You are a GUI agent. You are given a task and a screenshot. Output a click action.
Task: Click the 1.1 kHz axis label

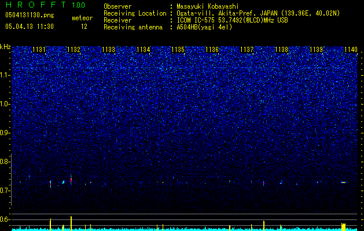pyautogui.click(x=5, y=75)
